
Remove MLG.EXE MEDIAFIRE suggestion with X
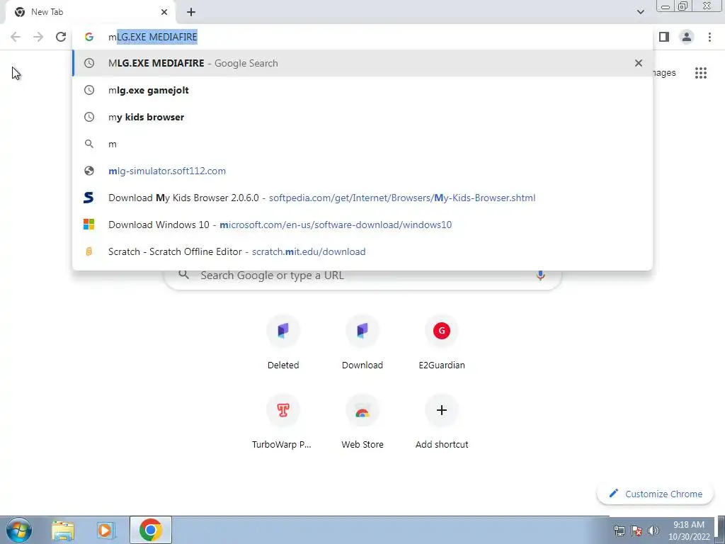coord(639,63)
